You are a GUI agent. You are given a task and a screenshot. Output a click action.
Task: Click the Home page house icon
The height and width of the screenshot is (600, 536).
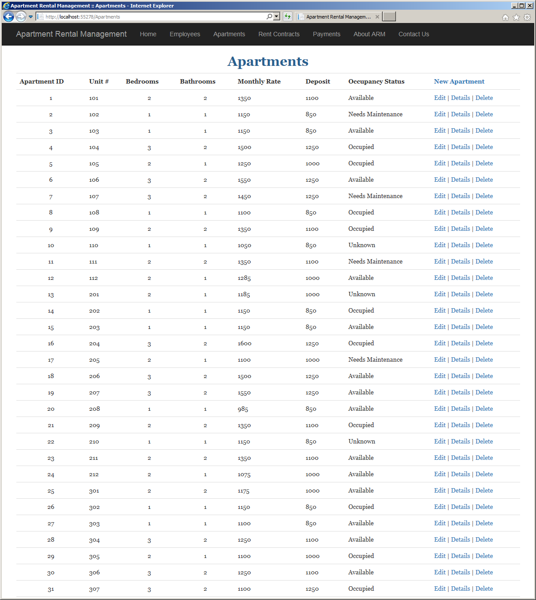pyautogui.click(x=506, y=17)
